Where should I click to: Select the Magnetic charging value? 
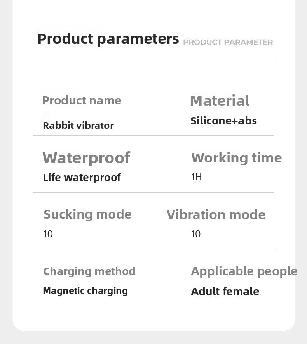[85, 291]
